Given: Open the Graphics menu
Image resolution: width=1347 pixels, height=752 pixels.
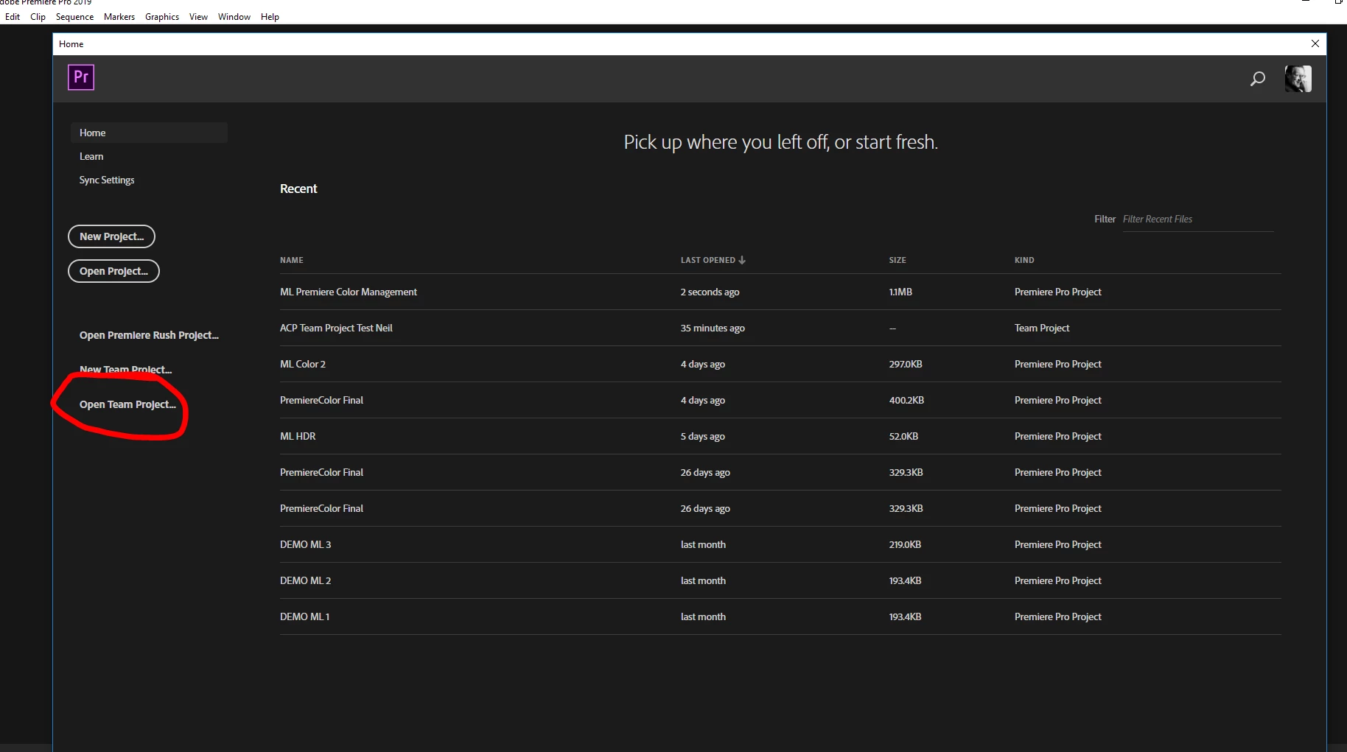Looking at the screenshot, I should 162,17.
